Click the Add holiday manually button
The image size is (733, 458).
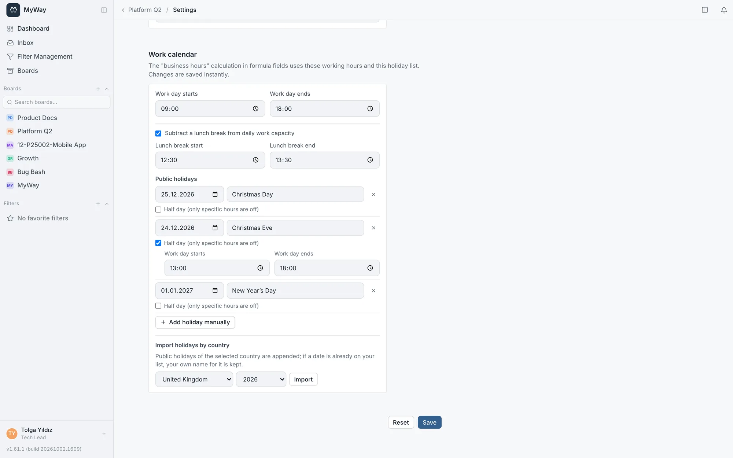(x=195, y=322)
